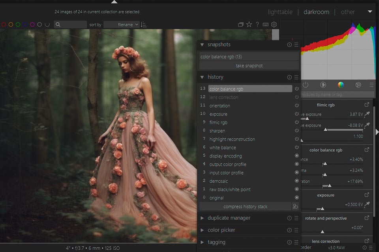Pick white relative exposure with eyedropper
The width and height of the screenshot is (379, 252).
367,114
